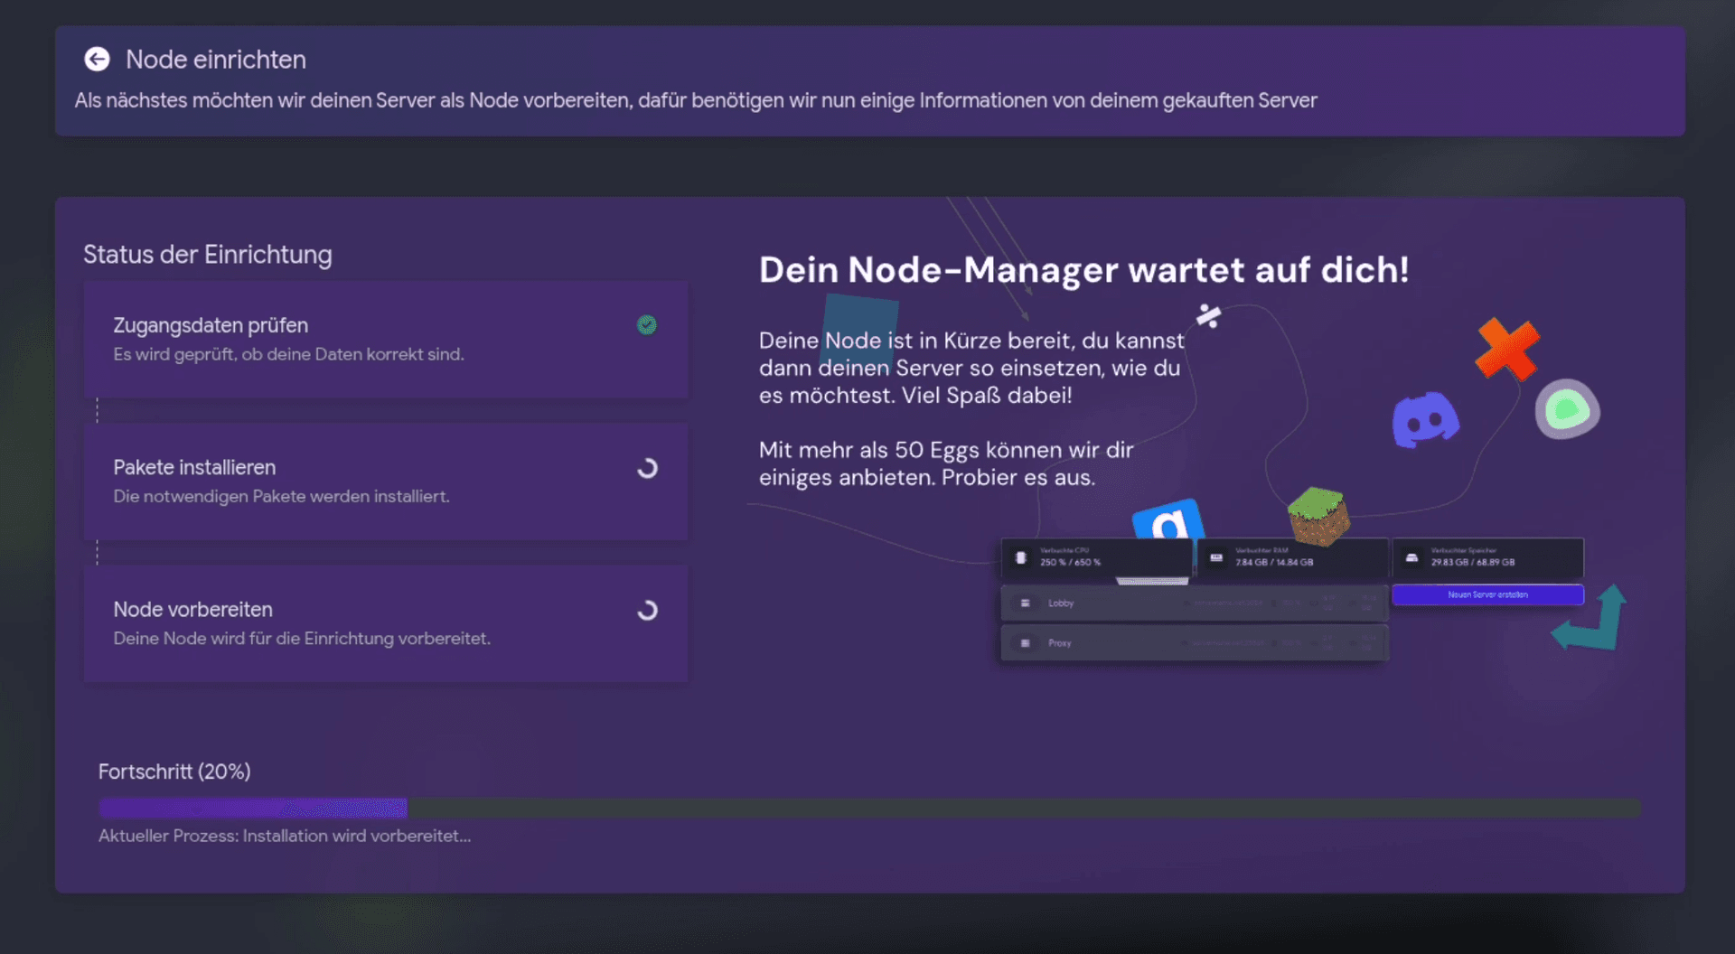This screenshot has height=954, width=1735.
Task: Select the Node vorbereiten step card
Action: 386,623
